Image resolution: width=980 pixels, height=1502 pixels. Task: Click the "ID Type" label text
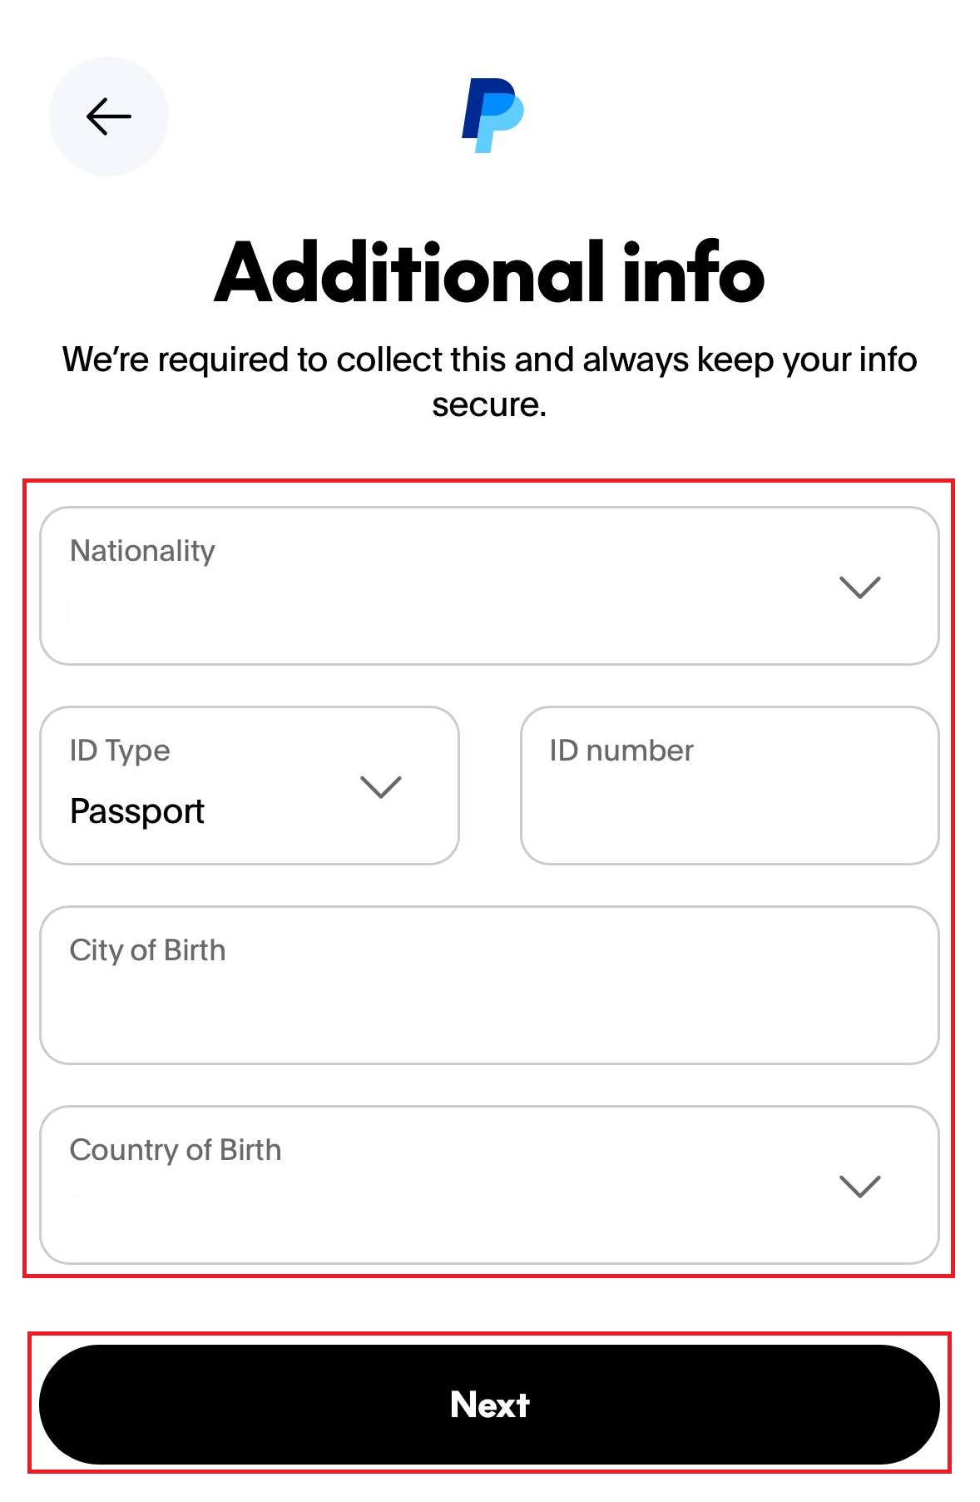[x=120, y=751]
